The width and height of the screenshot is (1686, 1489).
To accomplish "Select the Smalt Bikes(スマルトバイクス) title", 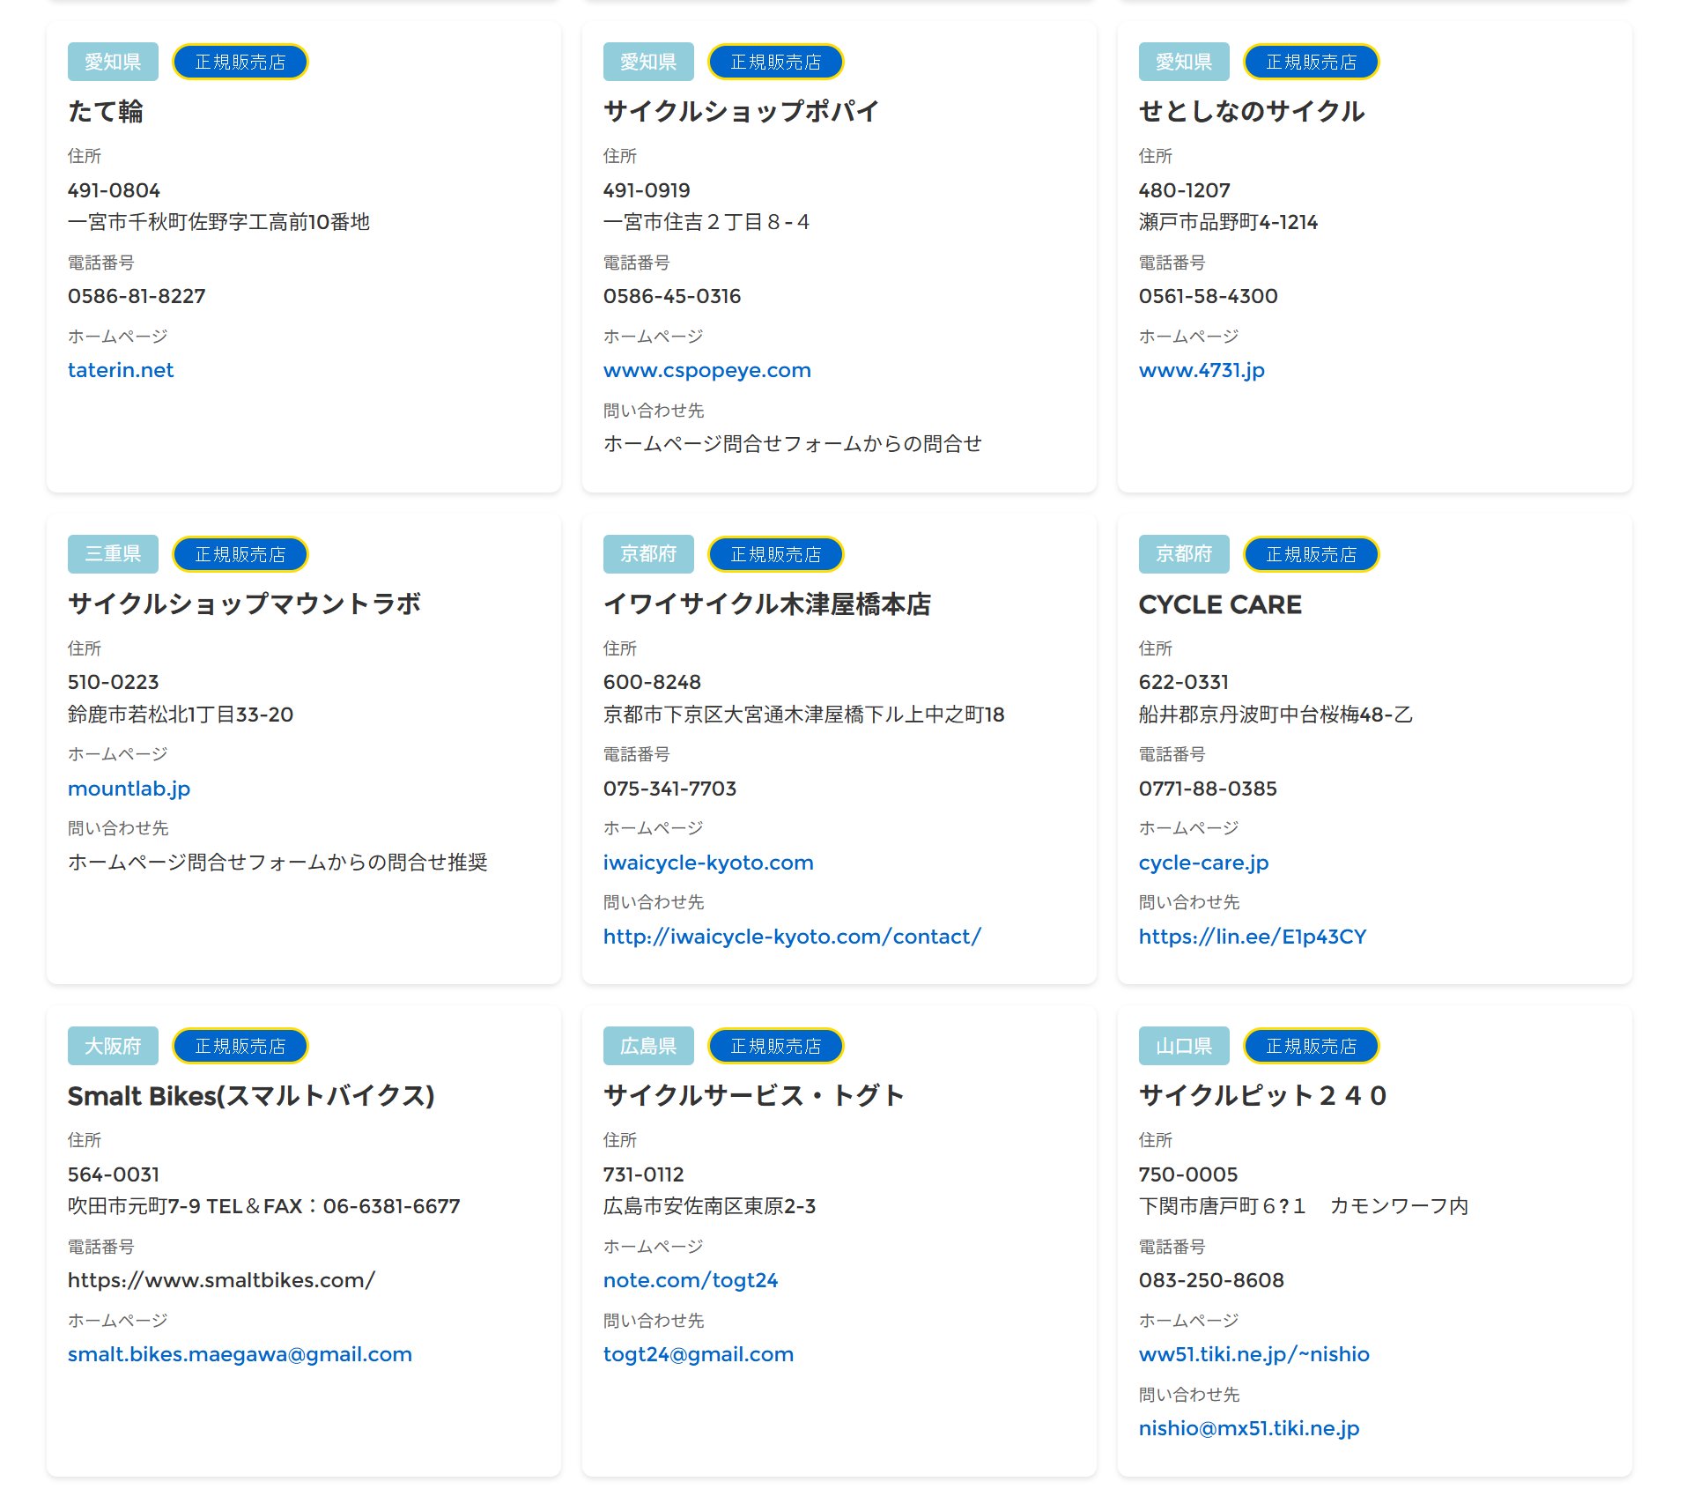I will tap(251, 1095).
